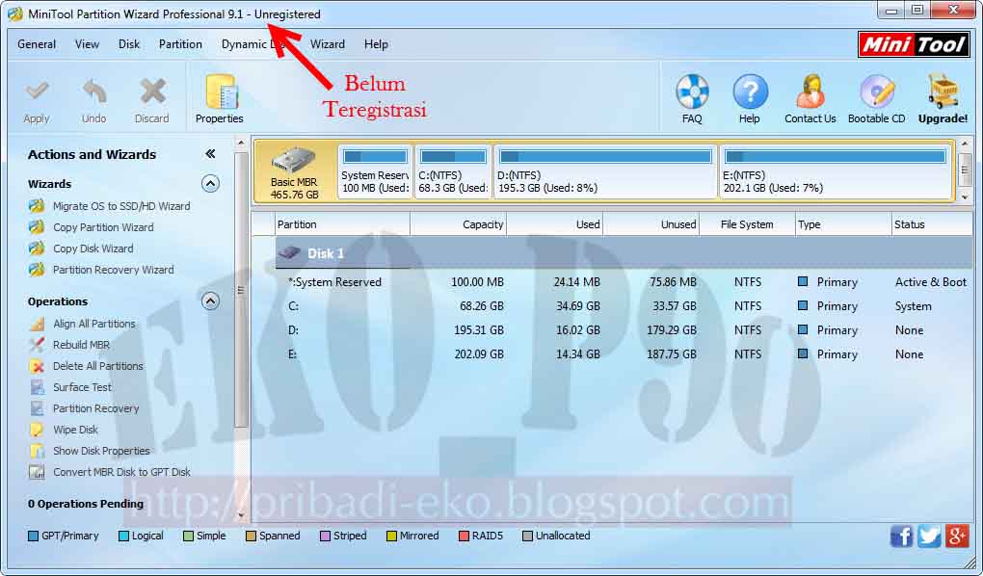The image size is (983, 576).
Task: Click the 0 Operations Pending label
Action: [x=85, y=504]
